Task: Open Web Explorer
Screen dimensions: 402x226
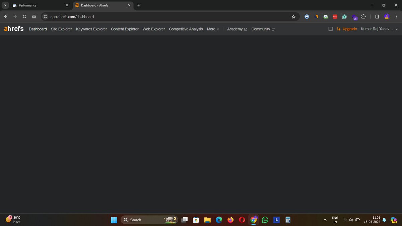Action: tap(154, 29)
